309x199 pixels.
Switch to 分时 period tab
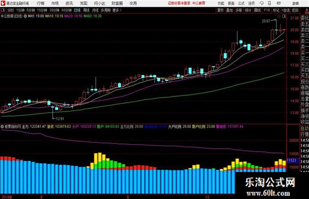10,10
